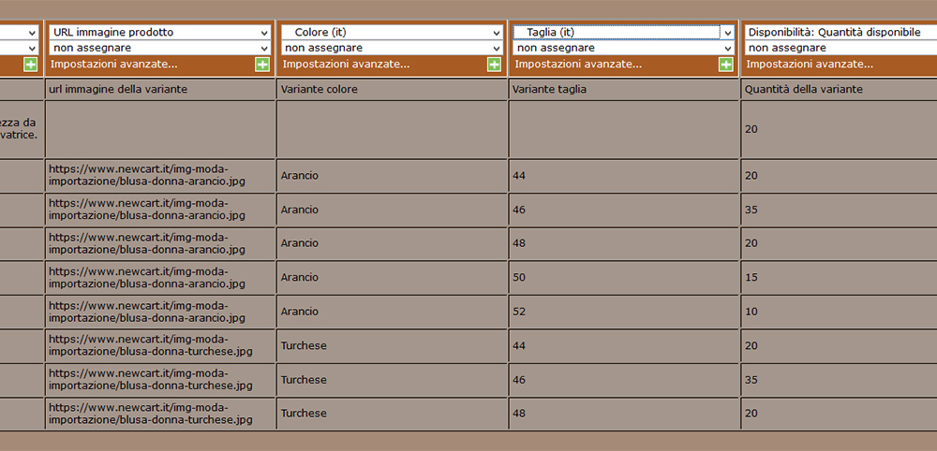Screen dimensions: 937x451
Task: Click green plus icon in Colore (it) column
Action: pos(494,65)
